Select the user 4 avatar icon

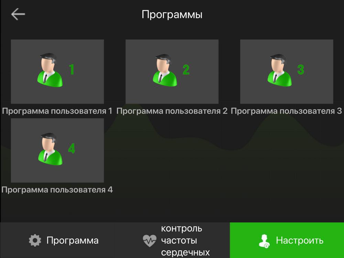[x=50, y=149]
